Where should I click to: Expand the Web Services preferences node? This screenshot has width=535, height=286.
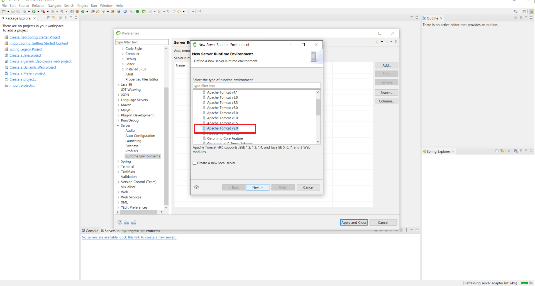coord(118,197)
